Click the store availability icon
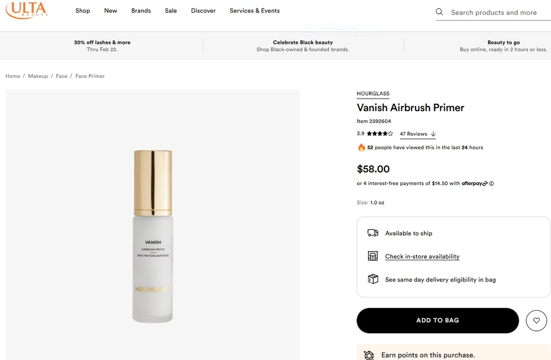 click(x=372, y=256)
